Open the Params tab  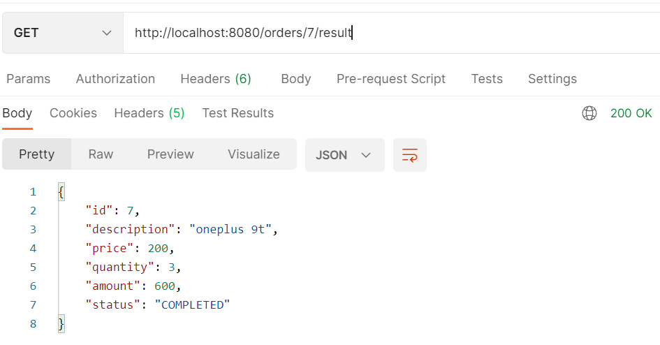(x=29, y=79)
